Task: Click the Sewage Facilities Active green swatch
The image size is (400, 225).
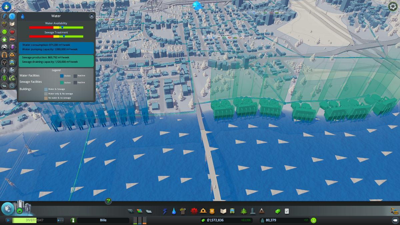Action: pyautogui.click(x=62, y=82)
